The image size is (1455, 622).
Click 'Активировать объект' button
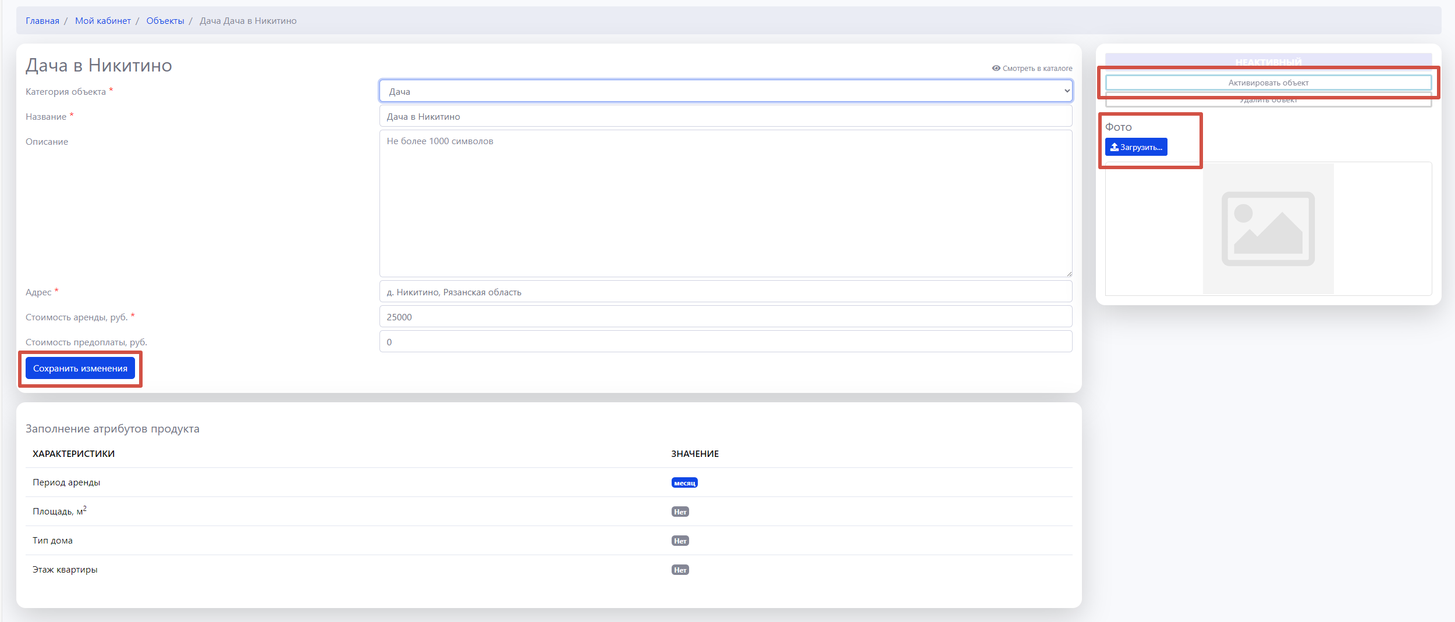[x=1268, y=83]
